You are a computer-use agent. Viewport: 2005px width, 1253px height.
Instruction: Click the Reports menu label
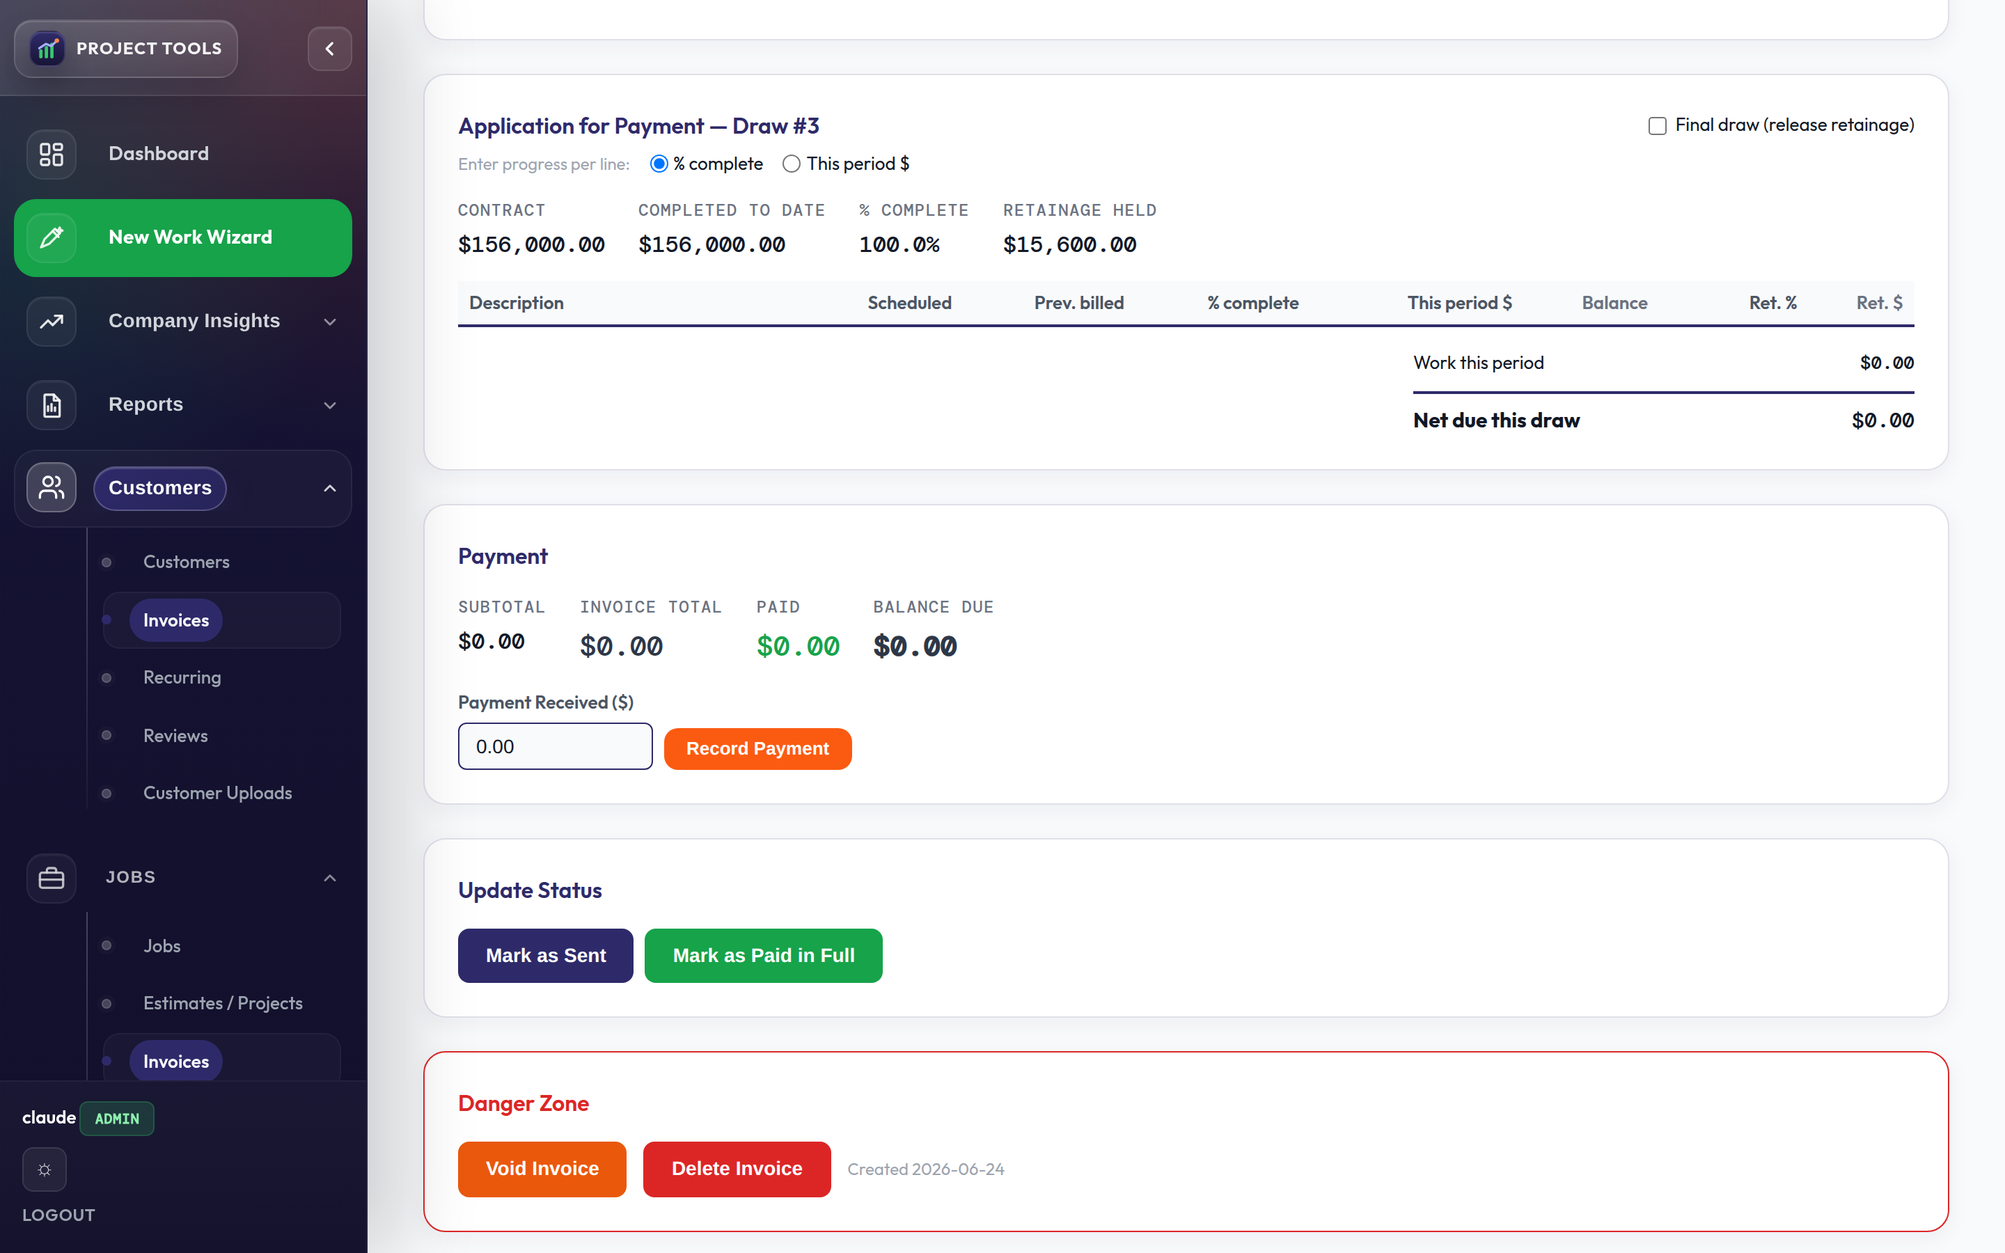tap(146, 405)
